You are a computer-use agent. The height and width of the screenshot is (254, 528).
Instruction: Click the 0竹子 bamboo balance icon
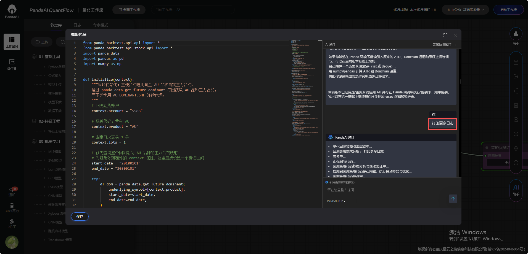[x=12, y=224]
